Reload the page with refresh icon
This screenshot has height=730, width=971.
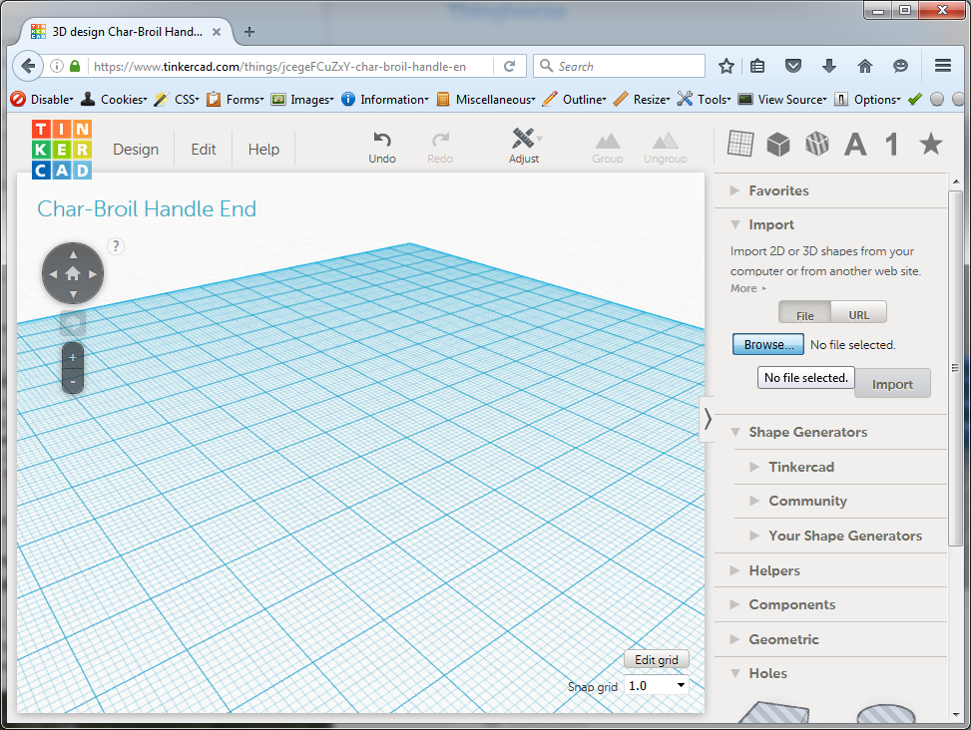point(510,66)
